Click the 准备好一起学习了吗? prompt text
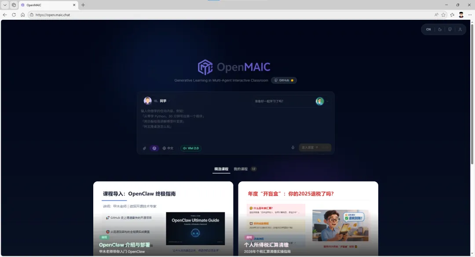 point(269,101)
